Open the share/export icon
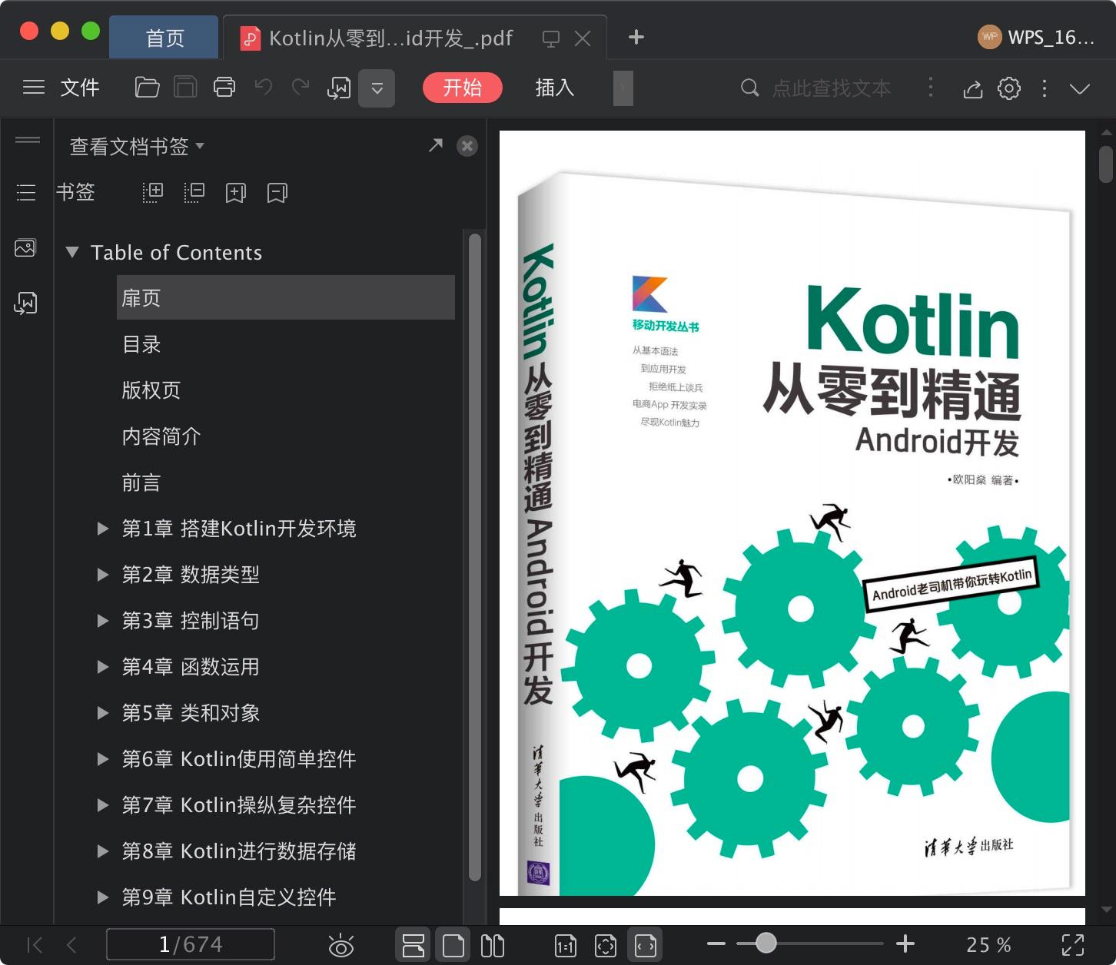The image size is (1116, 965). pos(973,89)
